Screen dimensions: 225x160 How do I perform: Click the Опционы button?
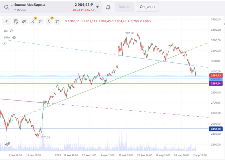coord(147,7)
